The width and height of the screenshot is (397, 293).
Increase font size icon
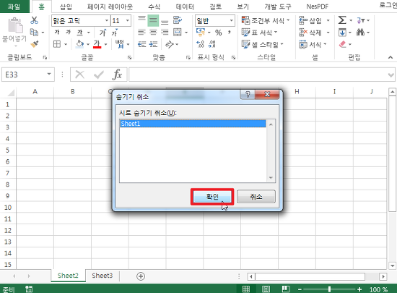tap(102, 33)
